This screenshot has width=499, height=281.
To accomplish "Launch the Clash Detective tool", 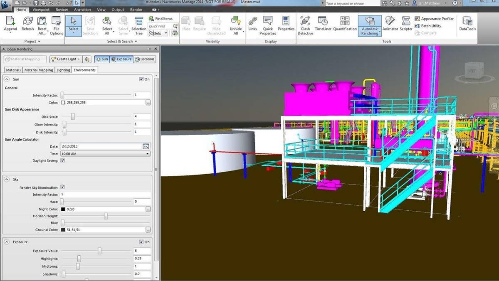I will (x=305, y=25).
